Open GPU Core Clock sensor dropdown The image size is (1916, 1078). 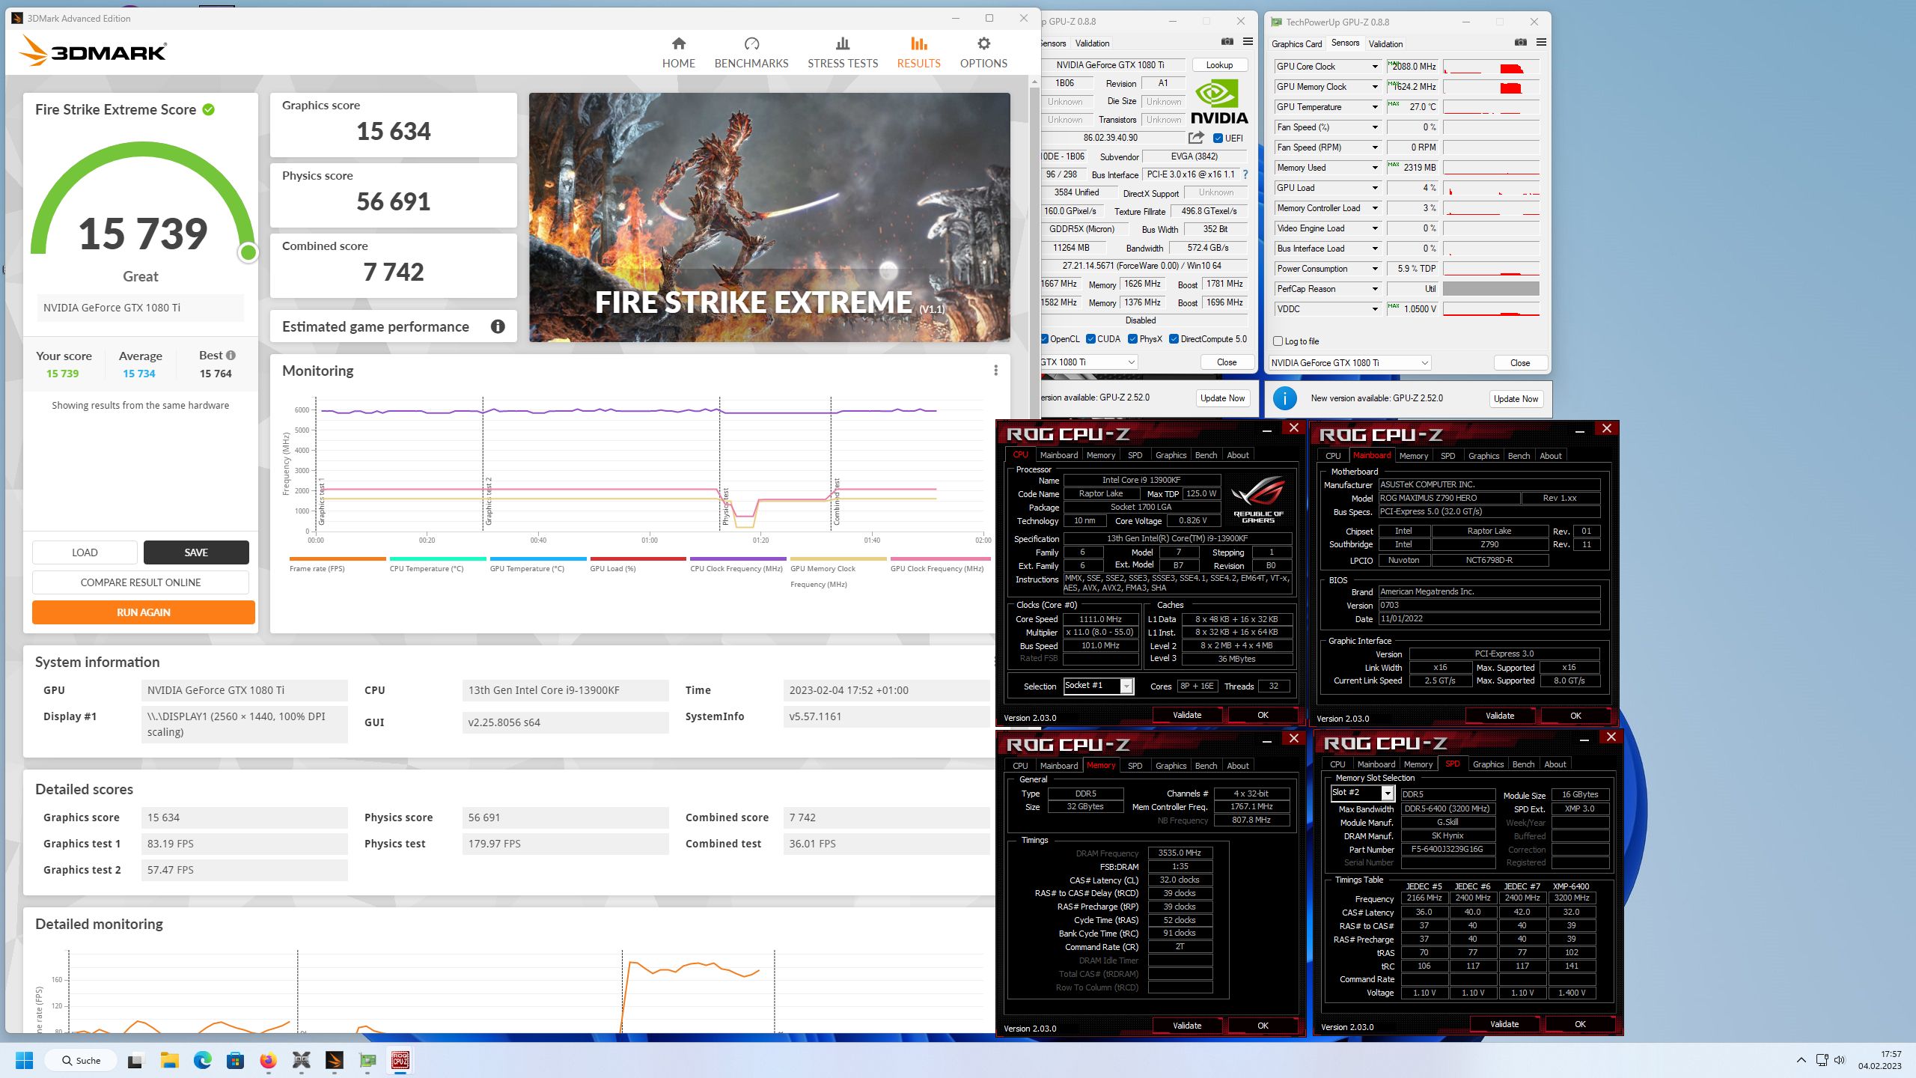coord(1375,67)
